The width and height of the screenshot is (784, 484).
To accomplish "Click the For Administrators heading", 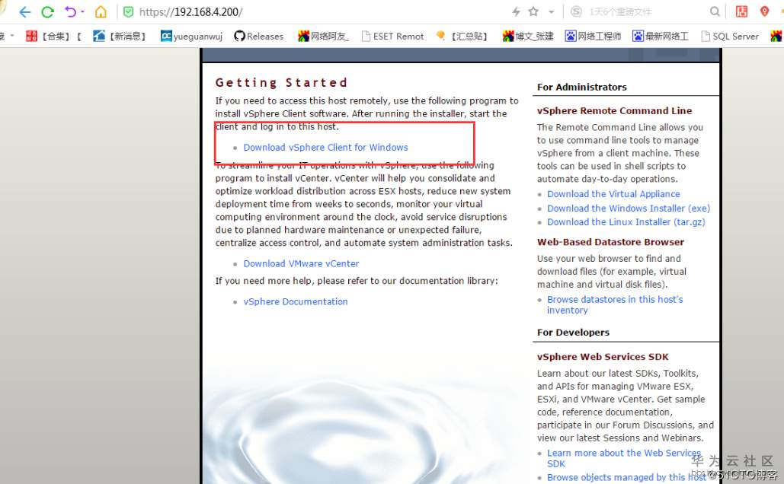I will [582, 87].
